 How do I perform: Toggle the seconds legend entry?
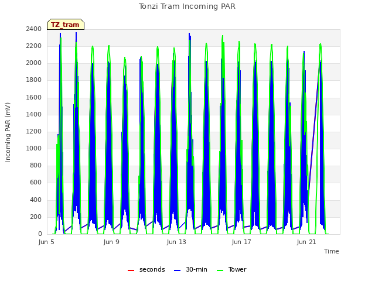coord(146,269)
